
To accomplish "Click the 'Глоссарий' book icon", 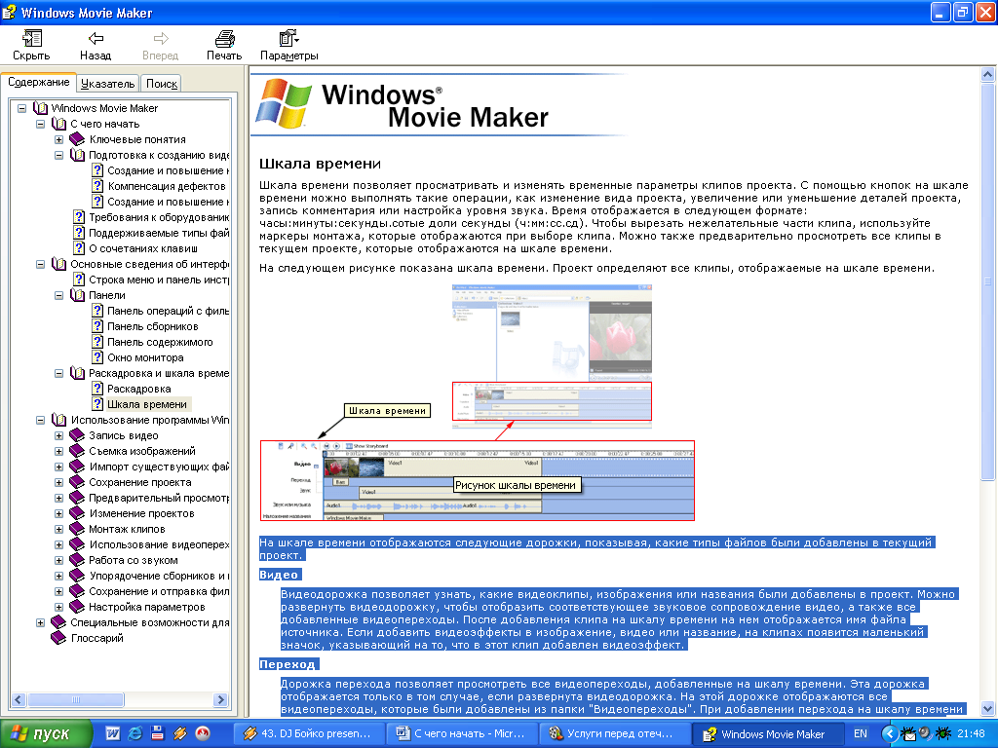I will click(x=58, y=638).
